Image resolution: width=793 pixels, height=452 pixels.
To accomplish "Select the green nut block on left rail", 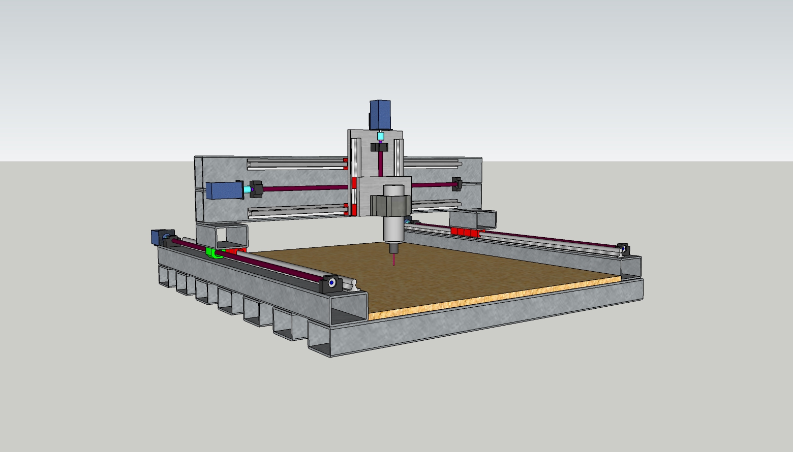I will click(214, 252).
